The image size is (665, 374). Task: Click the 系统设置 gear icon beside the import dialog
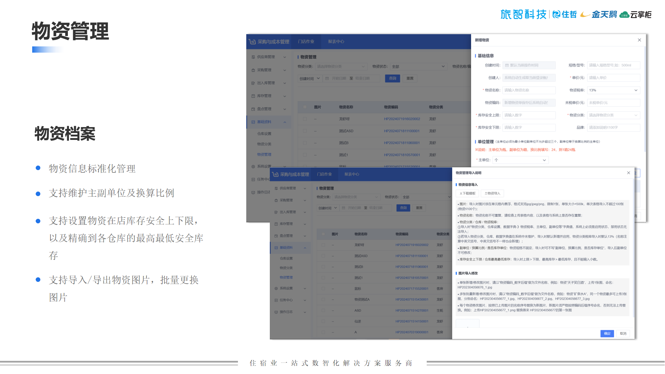tap(276, 288)
